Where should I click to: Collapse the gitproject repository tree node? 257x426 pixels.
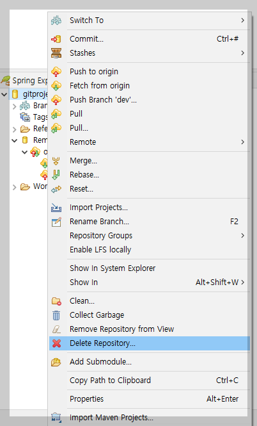pos(4,95)
